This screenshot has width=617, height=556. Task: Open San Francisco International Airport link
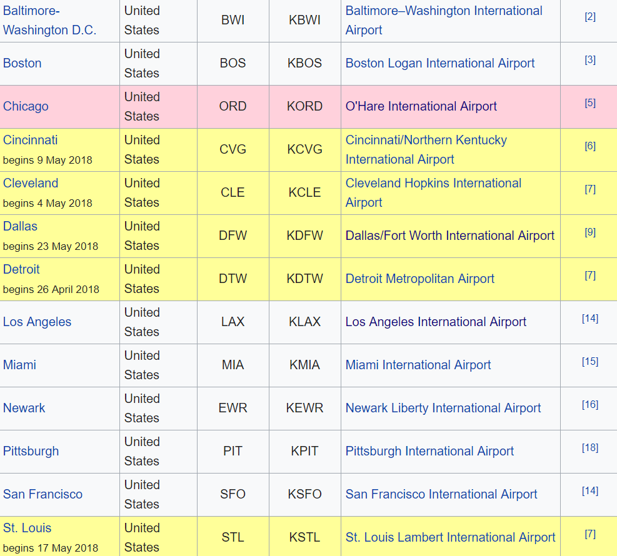tap(441, 494)
